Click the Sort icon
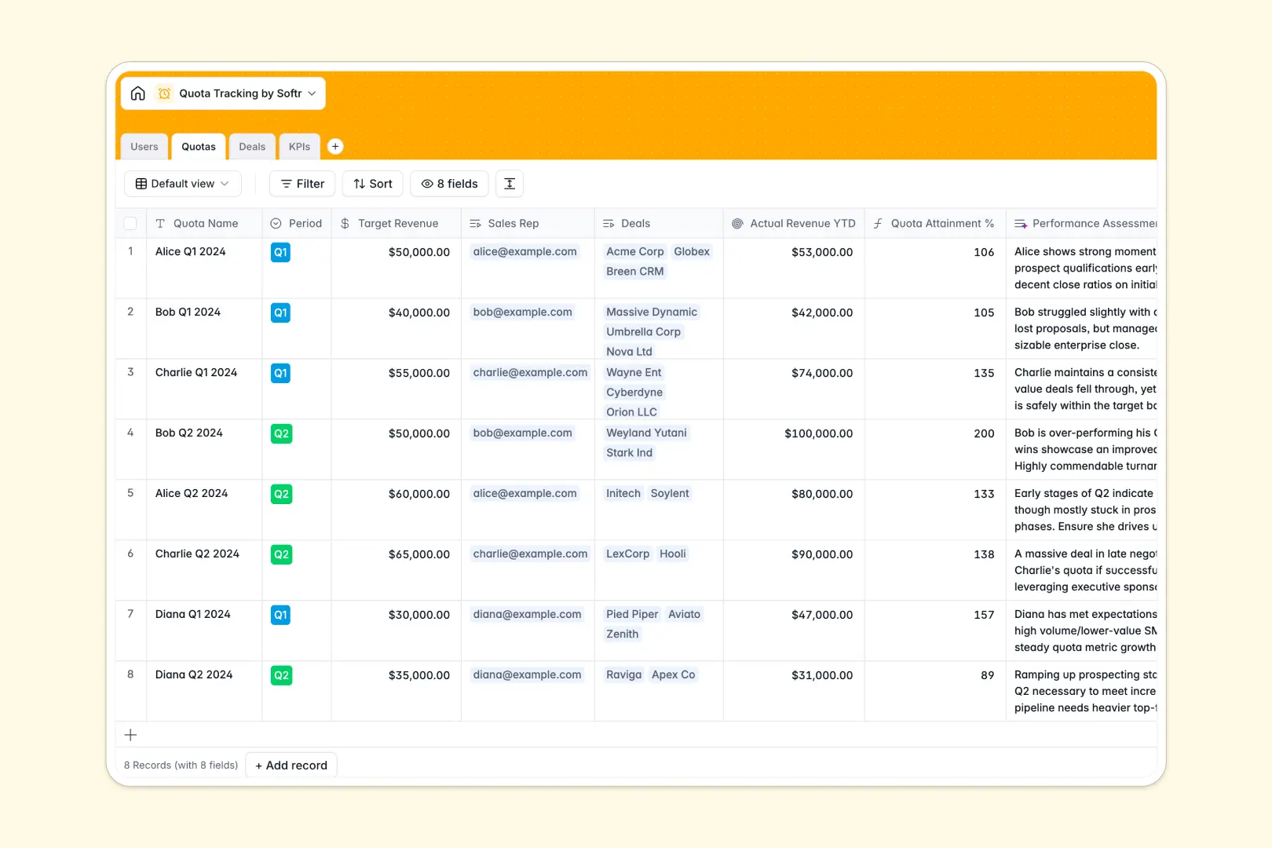The width and height of the screenshot is (1272, 848). tap(358, 183)
